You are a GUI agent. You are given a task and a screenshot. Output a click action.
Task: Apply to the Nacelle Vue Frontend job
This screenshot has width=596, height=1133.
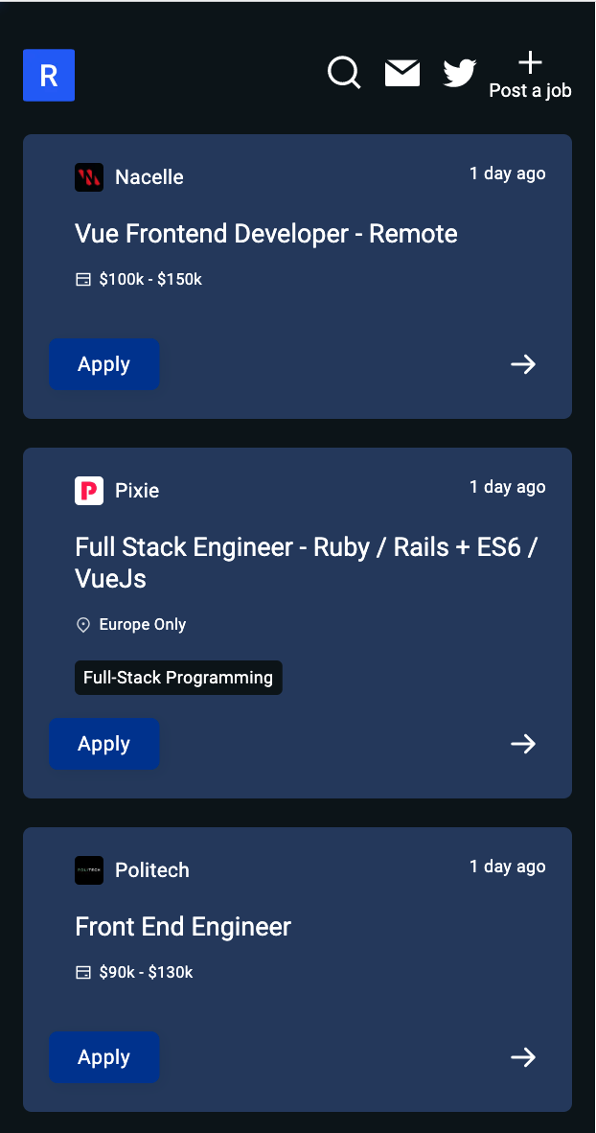[x=104, y=364]
